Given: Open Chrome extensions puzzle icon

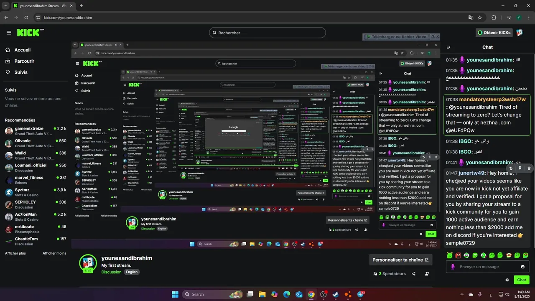Looking at the screenshot, I should (x=494, y=18).
